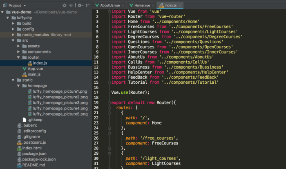286x169 pixels.
Task: Select the .babelrc file
Action: coord(29,125)
